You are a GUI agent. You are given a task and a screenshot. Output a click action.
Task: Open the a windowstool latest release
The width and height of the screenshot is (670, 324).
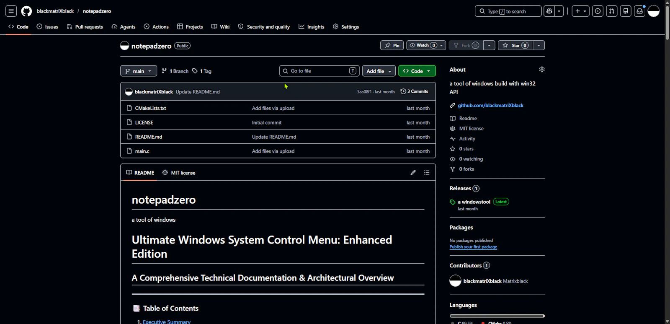(x=474, y=202)
